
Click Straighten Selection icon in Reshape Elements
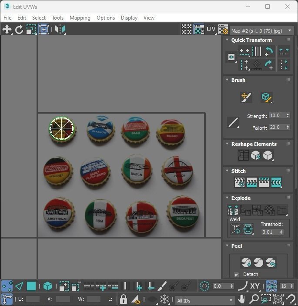(x=243, y=155)
